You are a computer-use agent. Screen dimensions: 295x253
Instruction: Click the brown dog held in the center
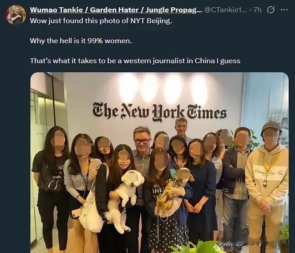point(174,192)
